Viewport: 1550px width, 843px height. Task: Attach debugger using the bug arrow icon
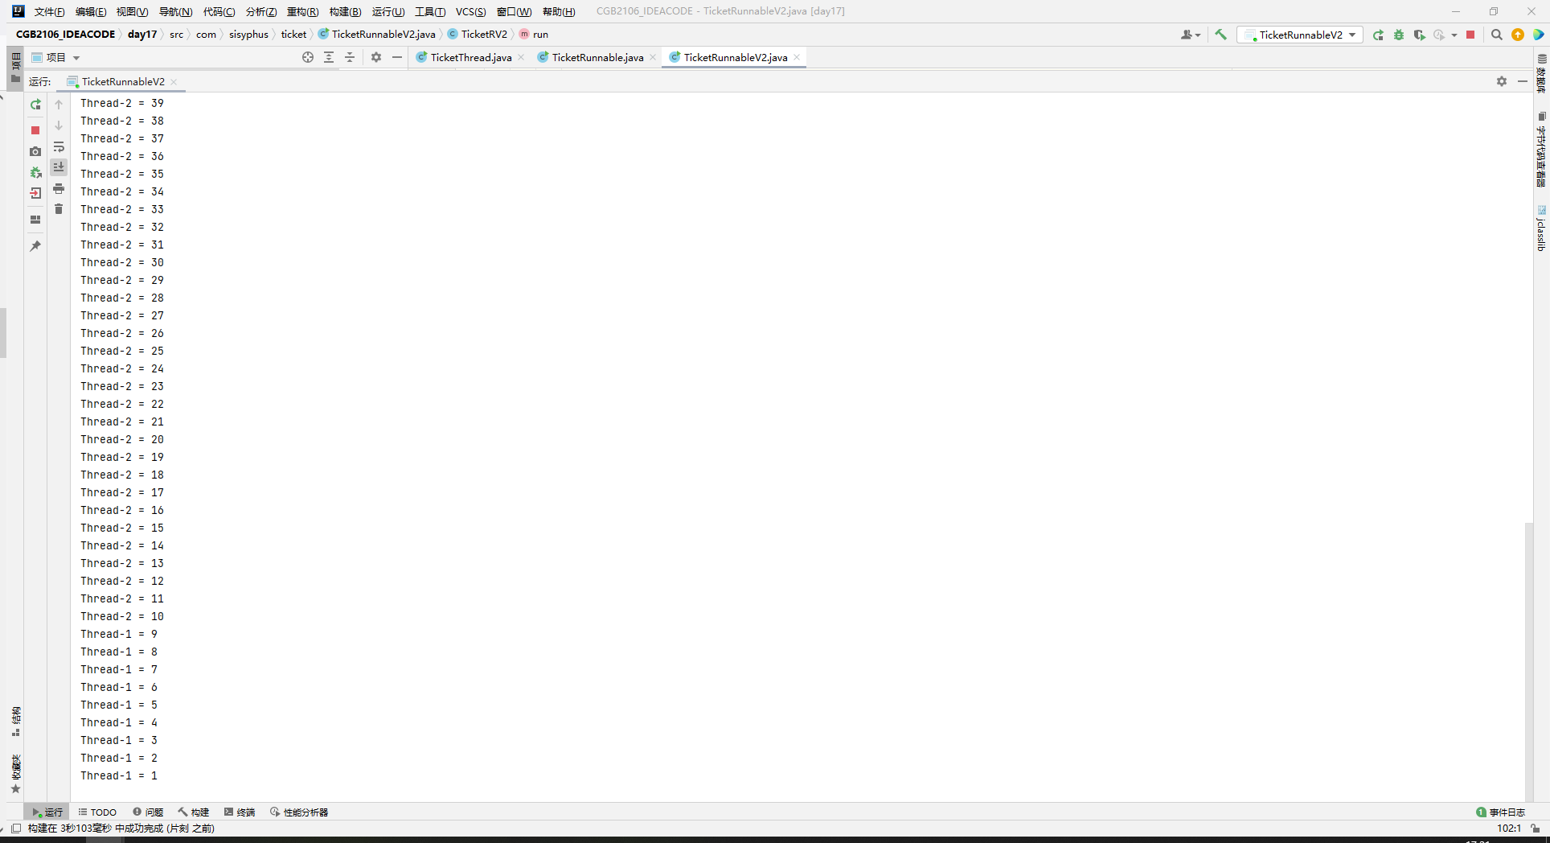35,172
